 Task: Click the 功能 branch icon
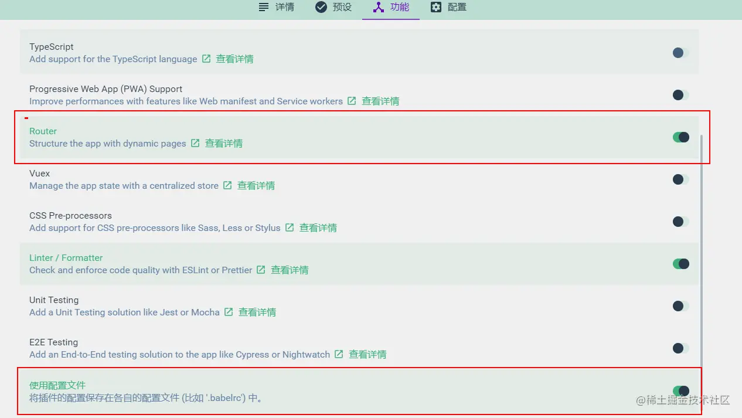coord(379,8)
